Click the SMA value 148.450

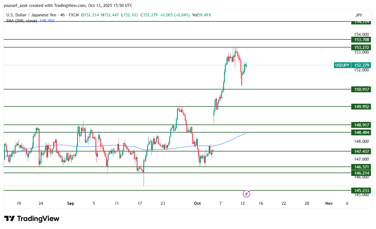tap(47, 21)
